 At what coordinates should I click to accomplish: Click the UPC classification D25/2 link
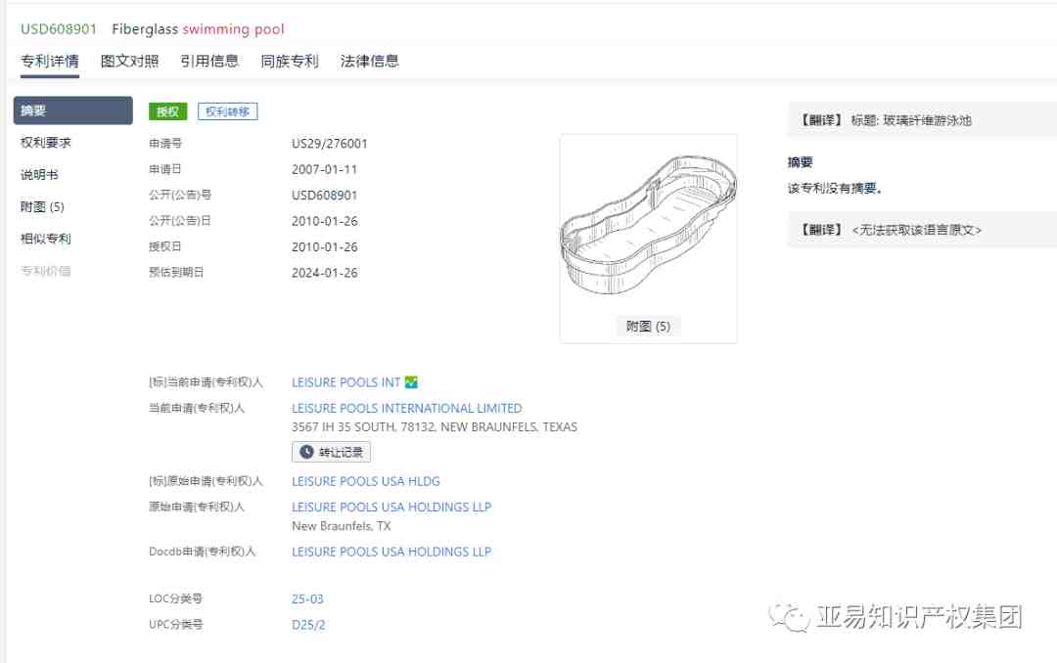tap(308, 625)
